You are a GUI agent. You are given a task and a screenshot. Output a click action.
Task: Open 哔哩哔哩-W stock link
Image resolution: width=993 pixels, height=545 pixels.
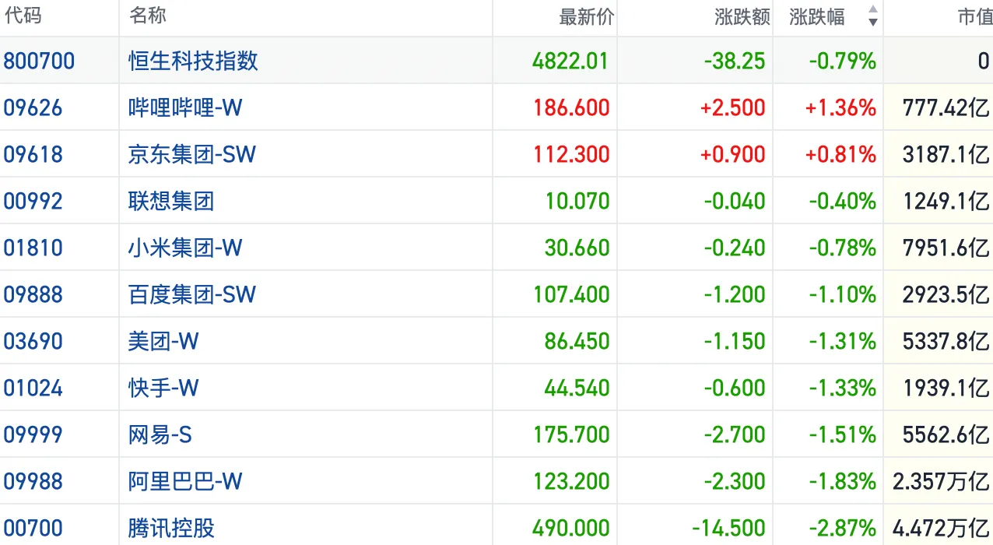pyautogui.click(x=185, y=107)
